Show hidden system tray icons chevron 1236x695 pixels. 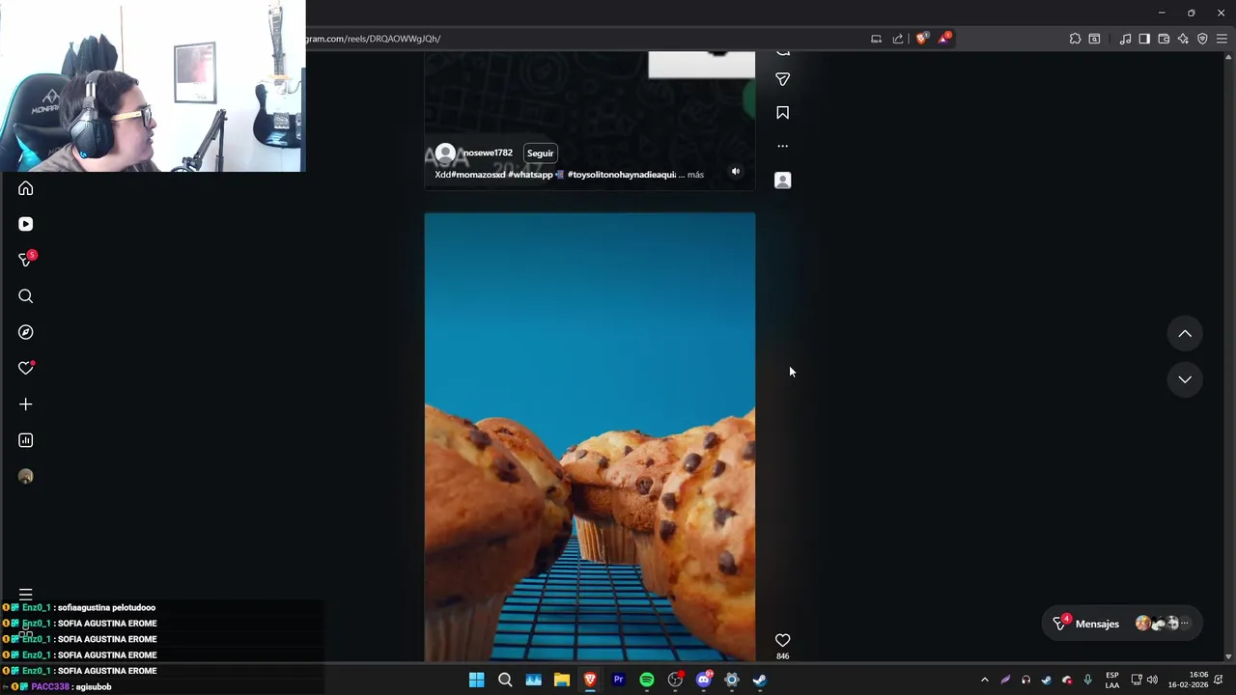(x=985, y=680)
